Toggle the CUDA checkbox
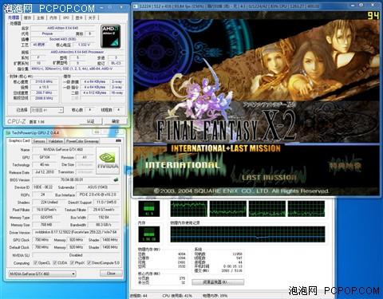 [55, 263]
